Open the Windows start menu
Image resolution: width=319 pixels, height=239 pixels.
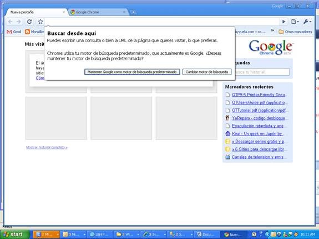click(14, 235)
